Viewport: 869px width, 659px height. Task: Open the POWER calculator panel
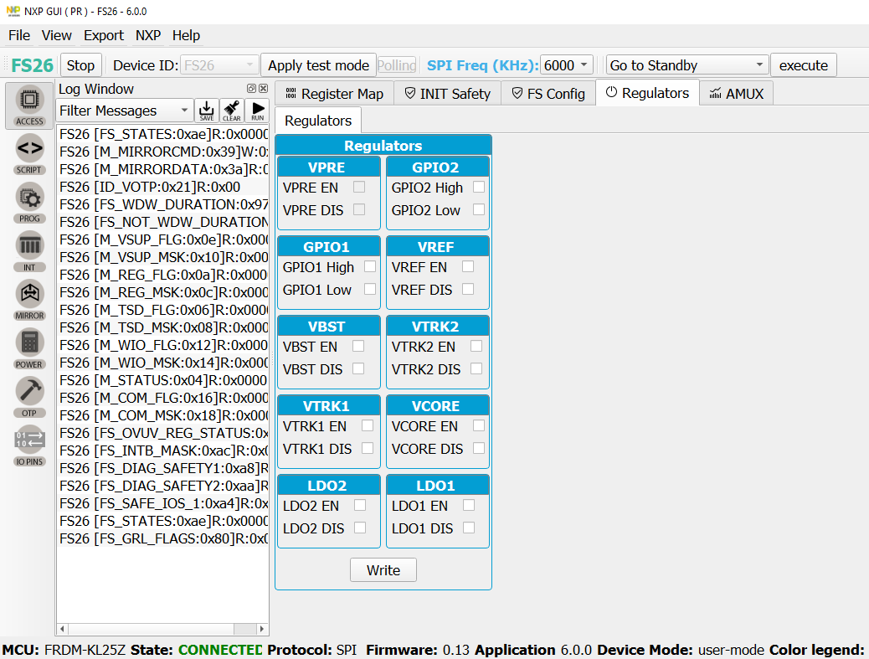pos(28,348)
